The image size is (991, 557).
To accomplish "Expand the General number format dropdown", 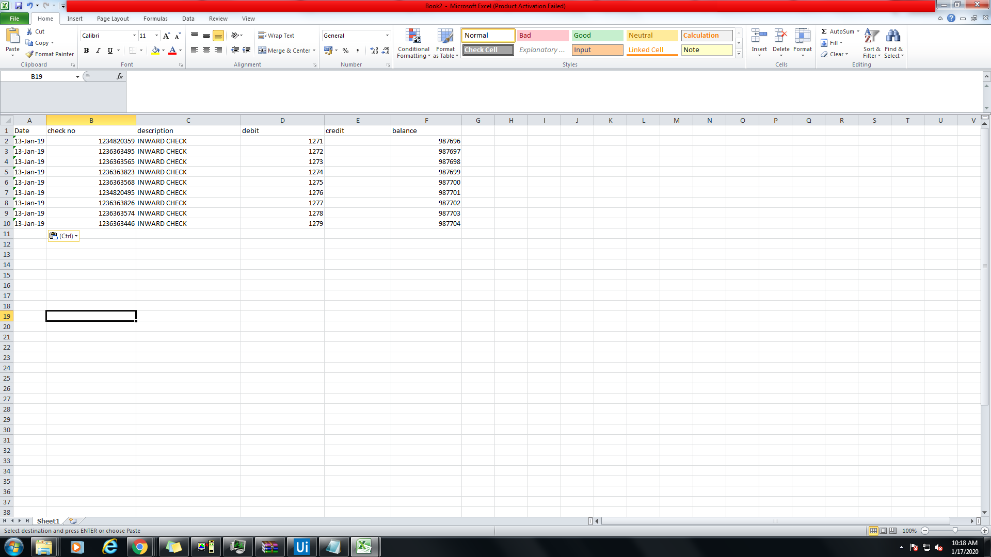I will [x=387, y=36].
